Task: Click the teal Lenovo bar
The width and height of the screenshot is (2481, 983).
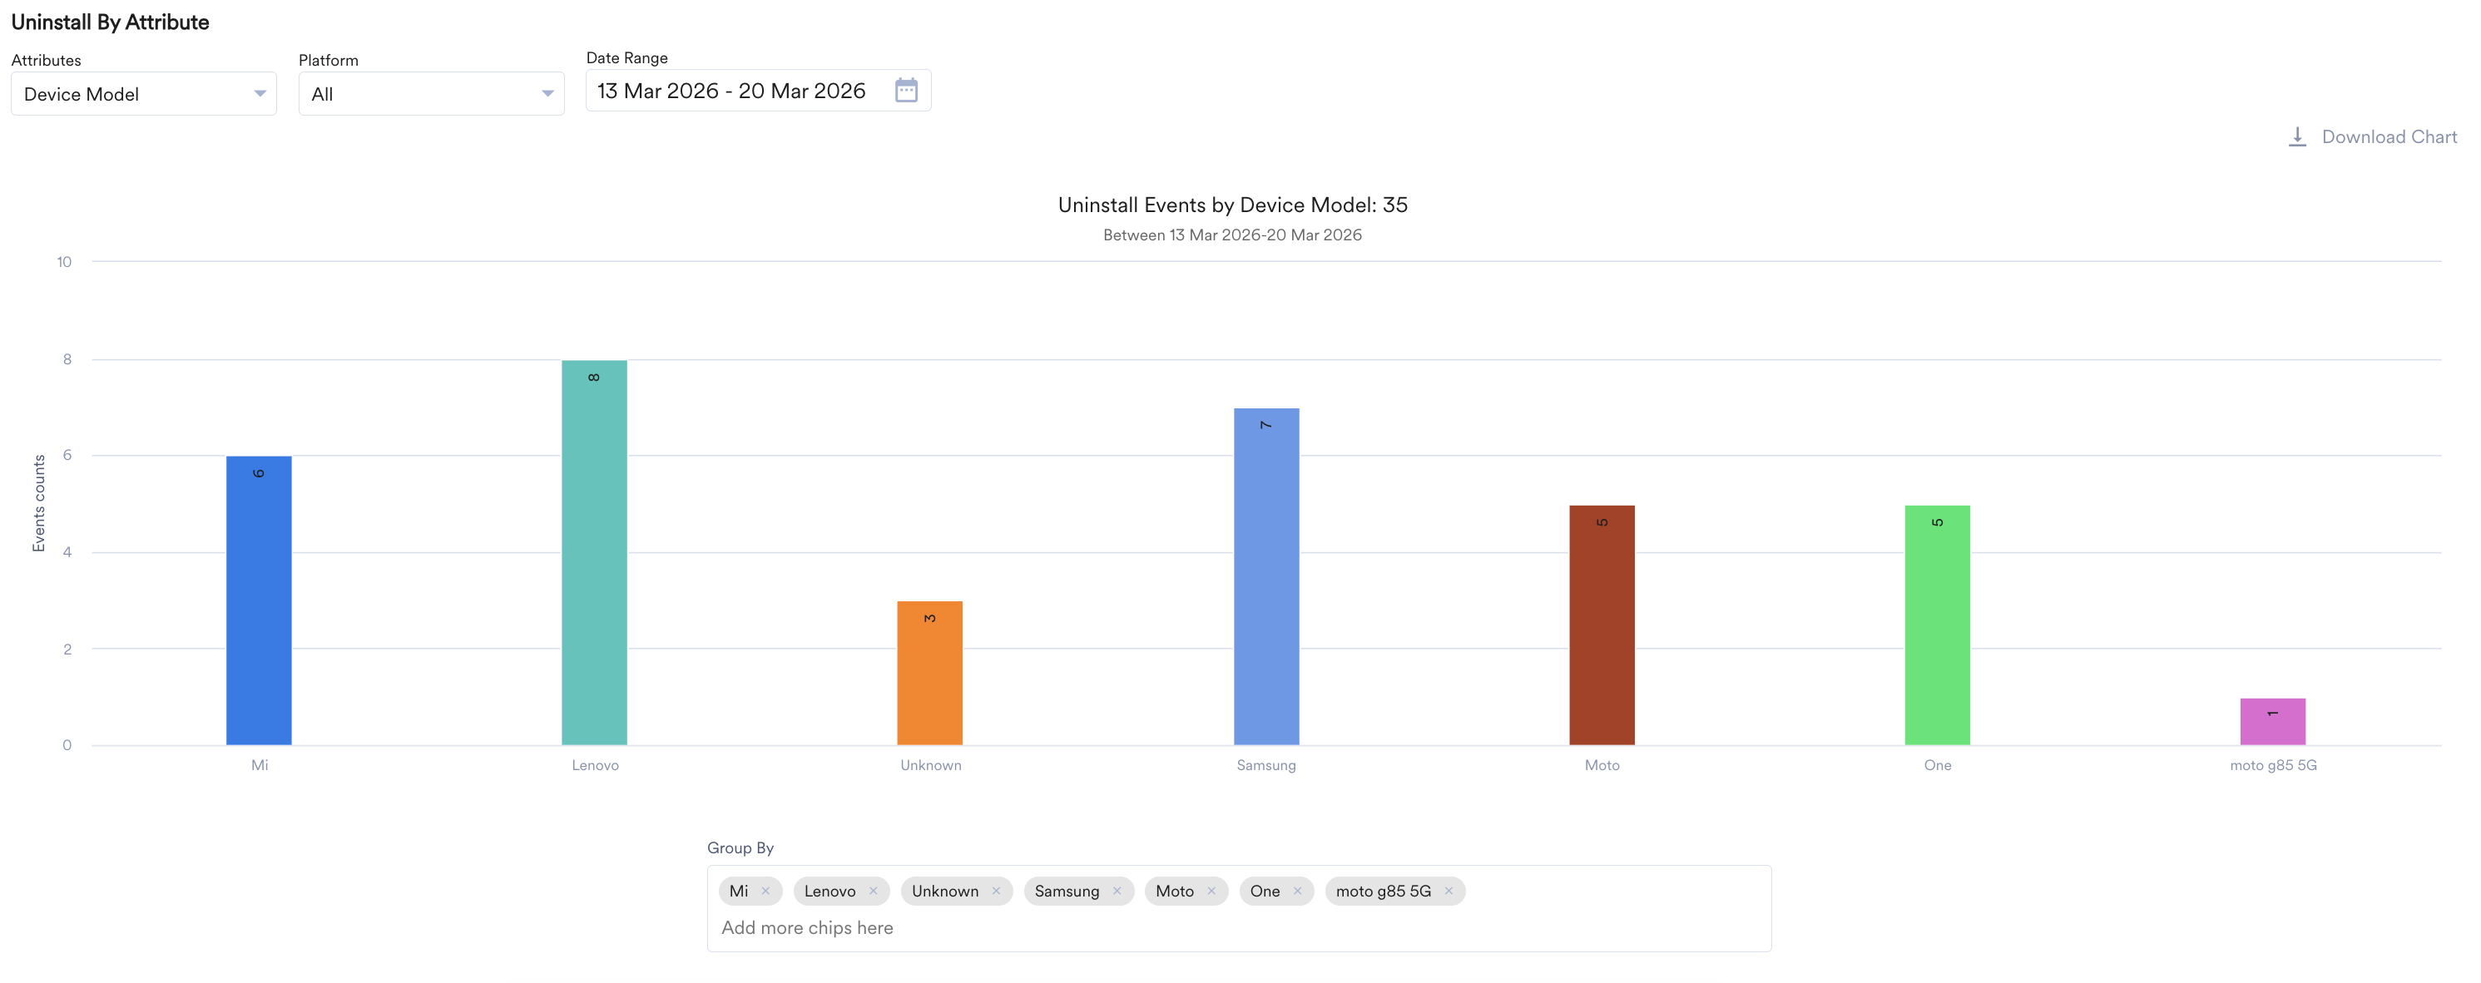Action: pyautogui.click(x=594, y=554)
